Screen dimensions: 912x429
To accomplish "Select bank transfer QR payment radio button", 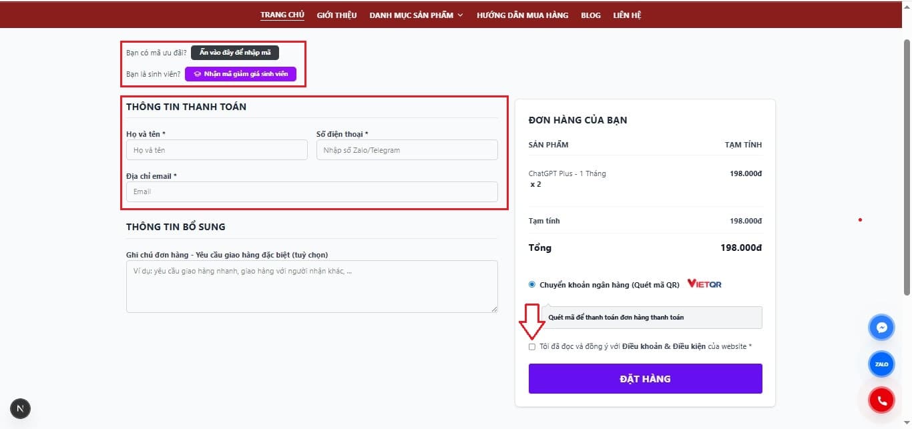I will (x=532, y=284).
